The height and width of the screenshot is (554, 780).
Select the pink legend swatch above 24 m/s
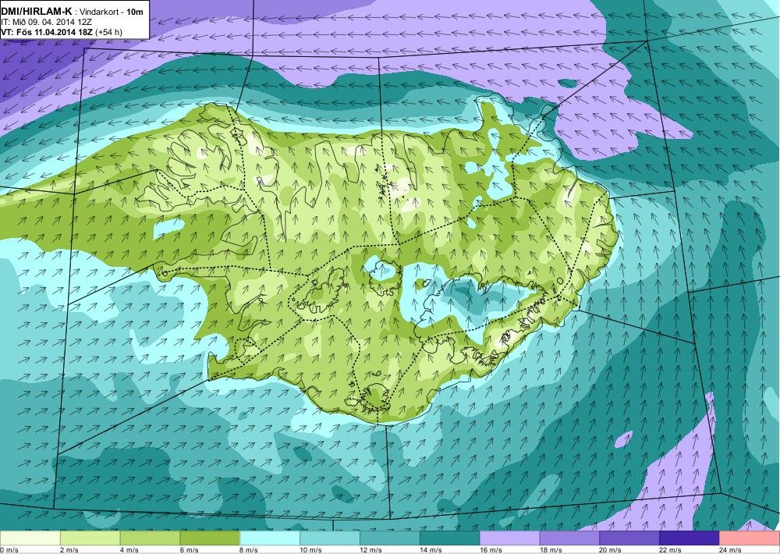pyautogui.click(x=750, y=538)
